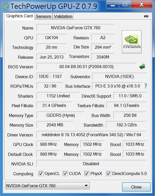Click the BIOS save chip icon
Image resolution: width=155 pixels, height=196 pixels.
click(142, 67)
